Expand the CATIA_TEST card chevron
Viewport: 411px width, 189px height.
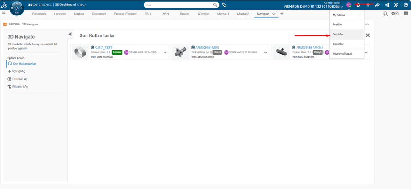tap(165, 52)
